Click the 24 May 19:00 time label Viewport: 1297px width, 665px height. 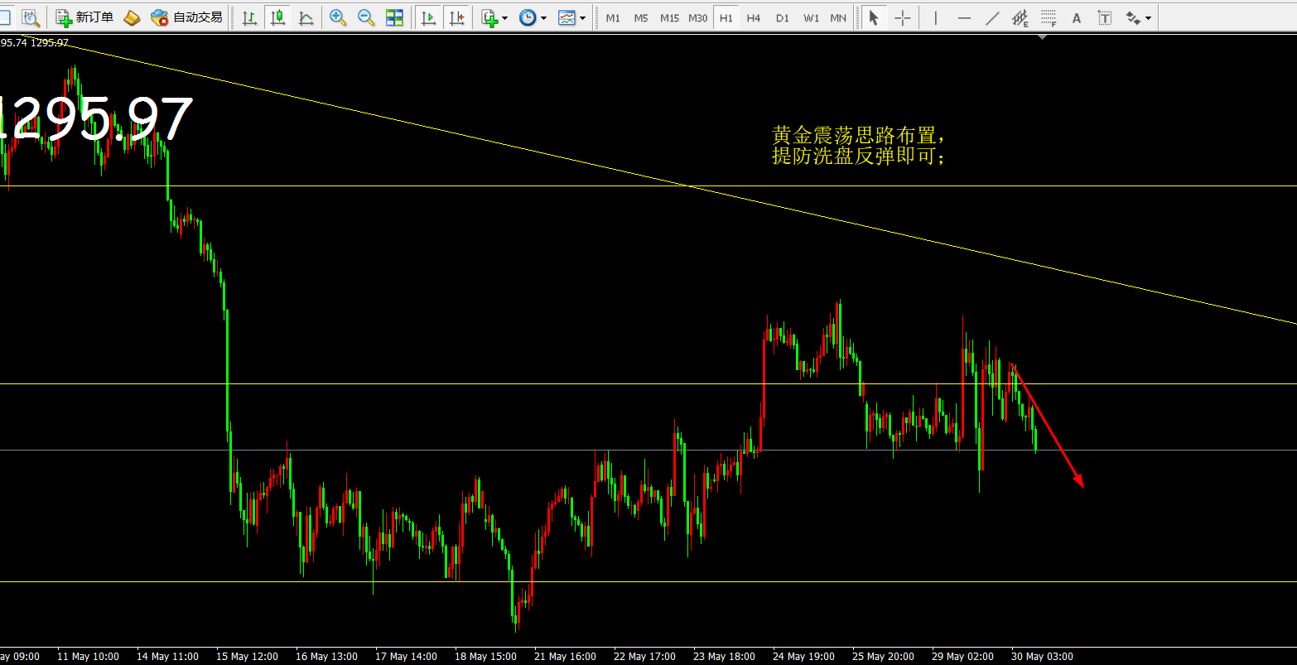[x=803, y=657]
